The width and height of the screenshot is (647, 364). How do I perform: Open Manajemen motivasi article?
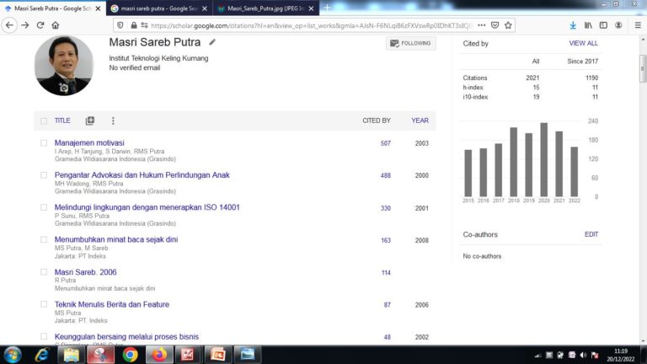point(89,142)
